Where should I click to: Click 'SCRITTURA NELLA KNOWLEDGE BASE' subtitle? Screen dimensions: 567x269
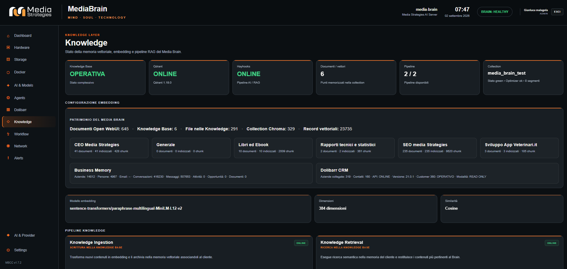pyautogui.click(x=96, y=248)
